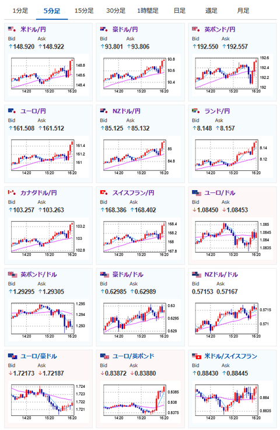
Task: Click the EU-US flag icon for ユーロ/ドル
Action: coord(197,193)
